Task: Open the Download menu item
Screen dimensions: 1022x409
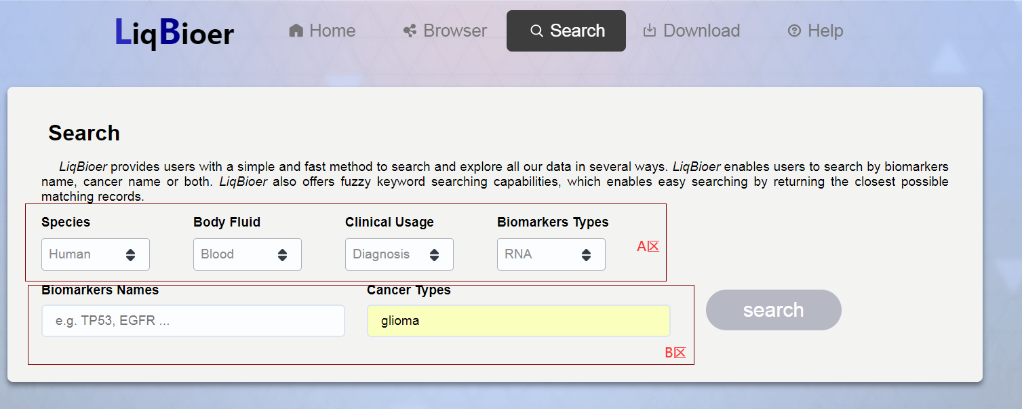Action: click(x=692, y=31)
